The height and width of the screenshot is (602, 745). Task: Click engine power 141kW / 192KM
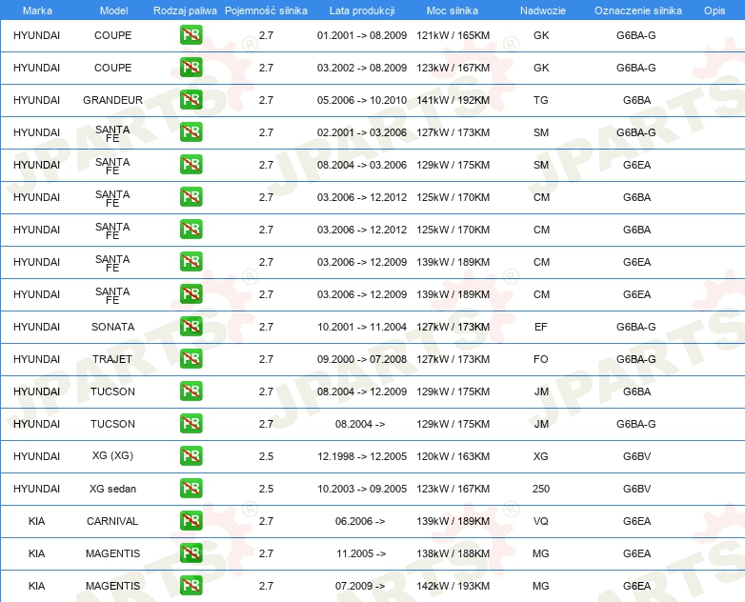pos(453,100)
